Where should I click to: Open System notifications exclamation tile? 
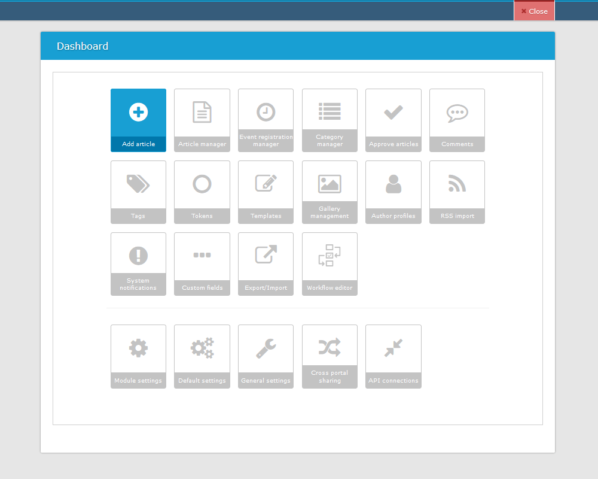(138, 263)
